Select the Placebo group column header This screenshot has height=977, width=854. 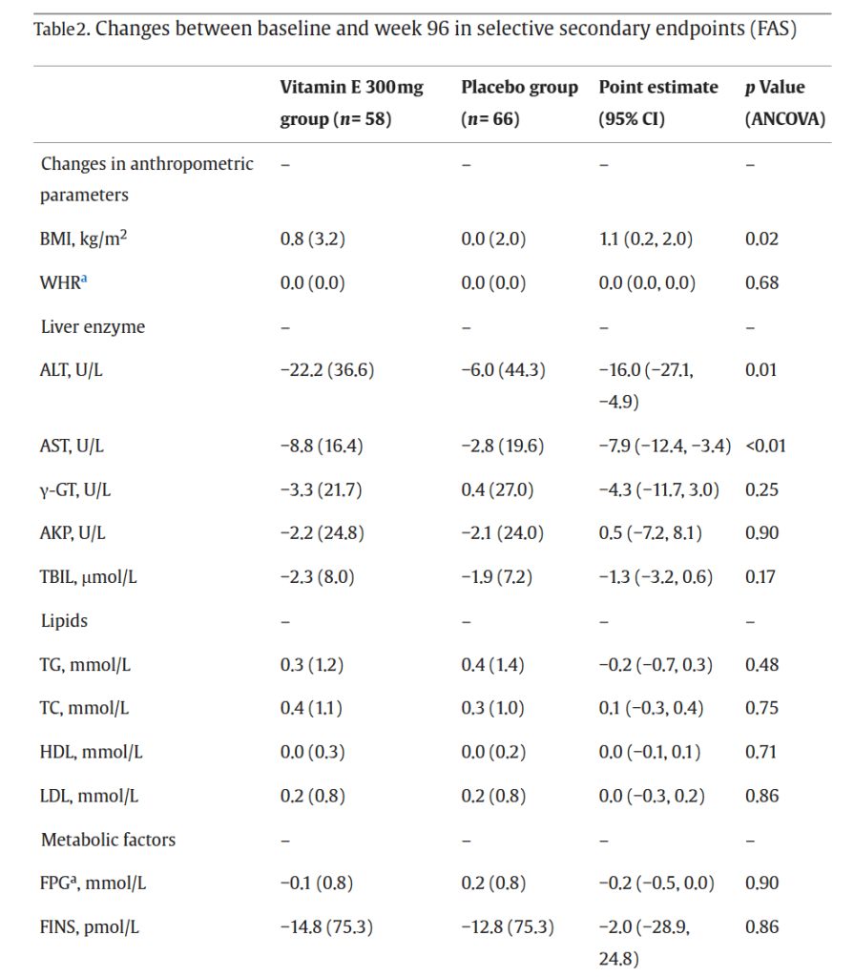point(519,103)
